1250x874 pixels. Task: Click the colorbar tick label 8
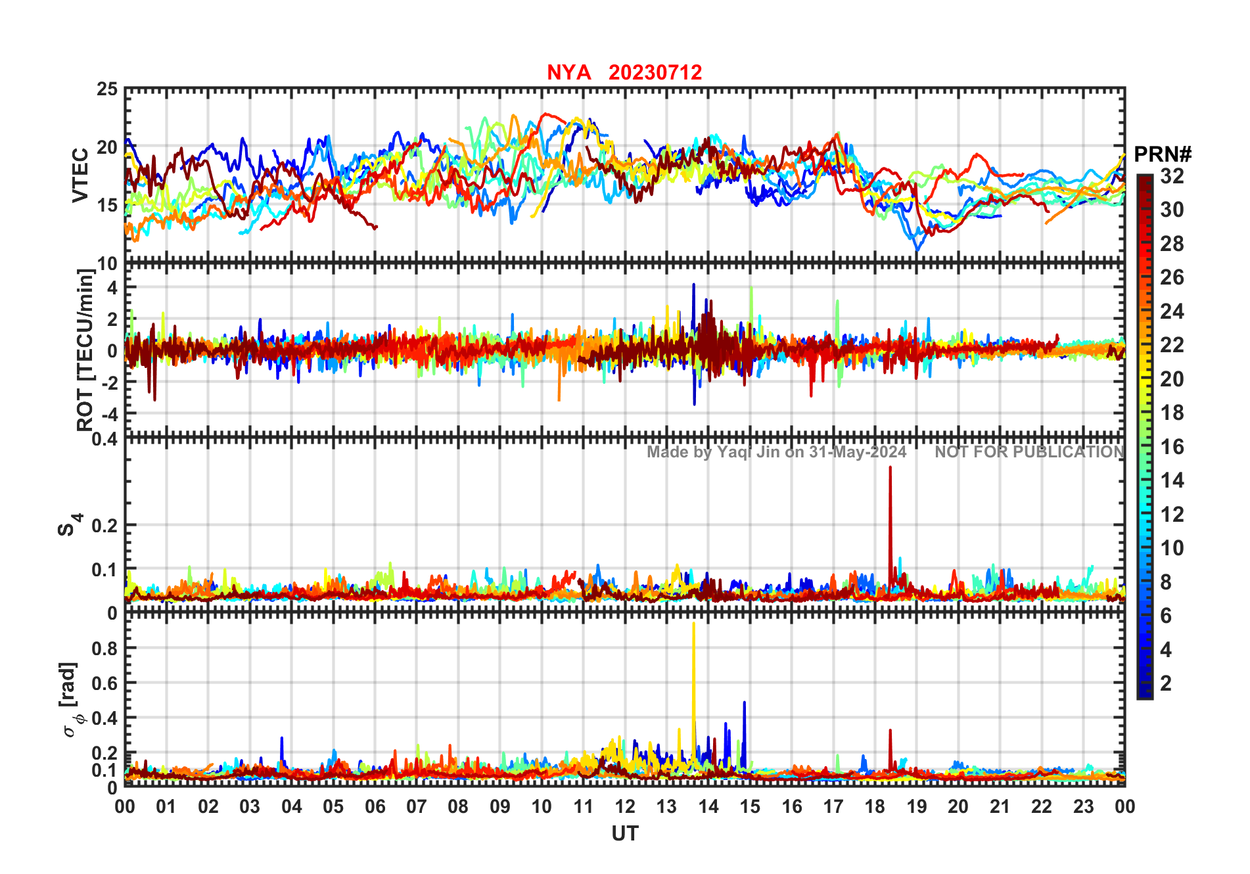pos(1166,582)
